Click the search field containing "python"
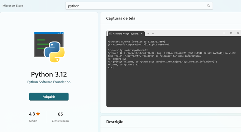Viewport: 241px width, 132px height. point(139,6)
